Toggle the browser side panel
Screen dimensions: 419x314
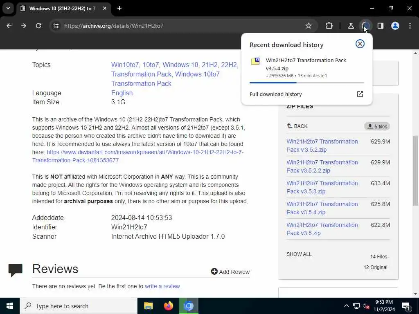380,26
